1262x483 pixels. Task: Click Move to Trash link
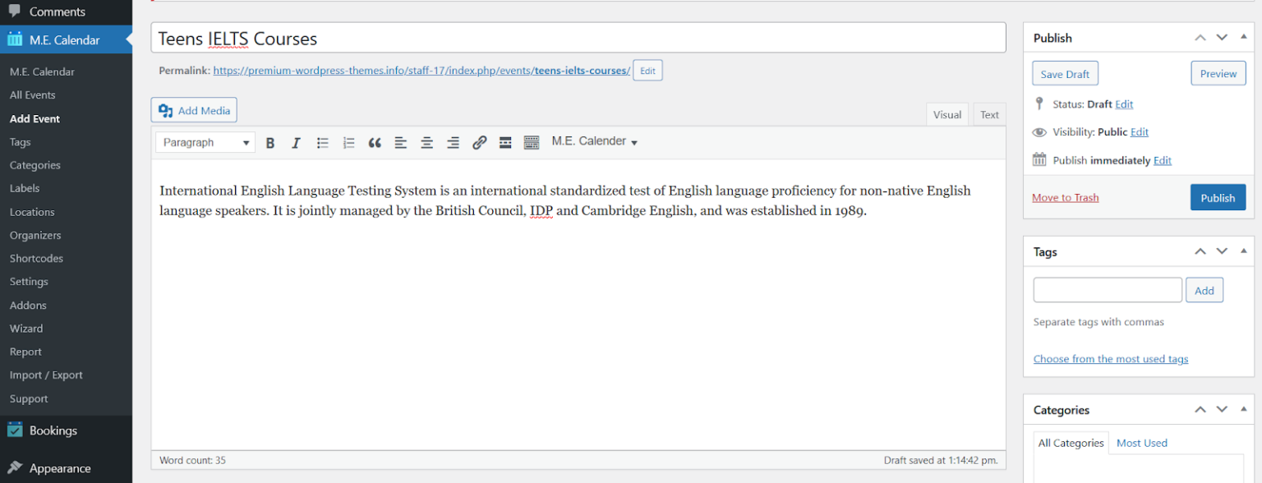[1065, 198]
